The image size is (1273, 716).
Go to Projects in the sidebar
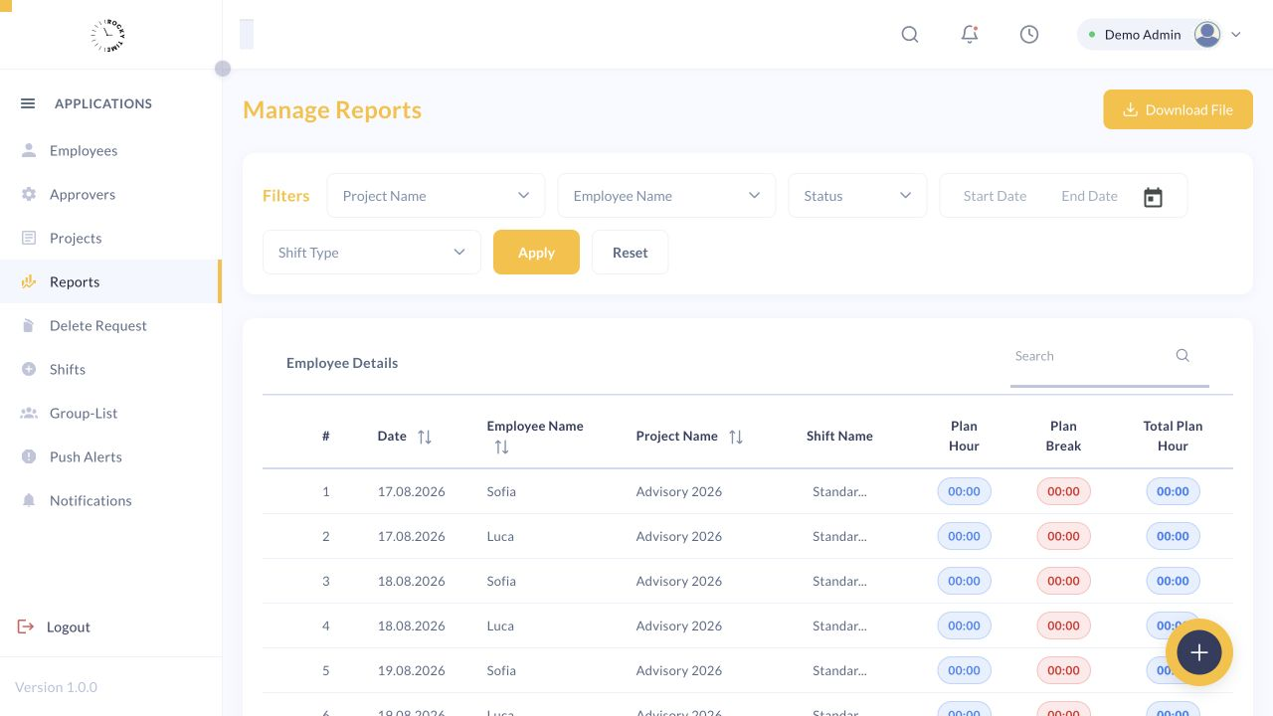coord(109,238)
